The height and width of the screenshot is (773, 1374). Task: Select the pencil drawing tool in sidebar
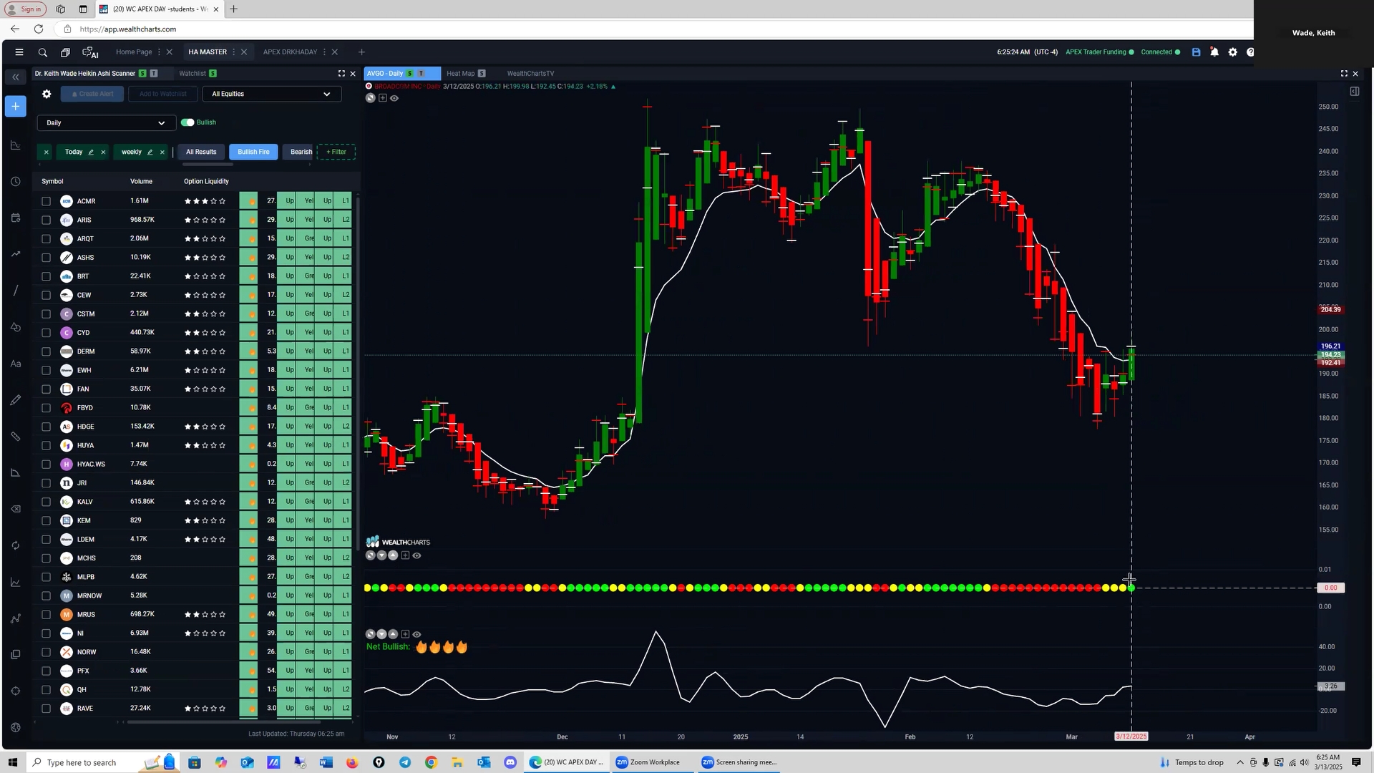pyautogui.click(x=16, y=400)
